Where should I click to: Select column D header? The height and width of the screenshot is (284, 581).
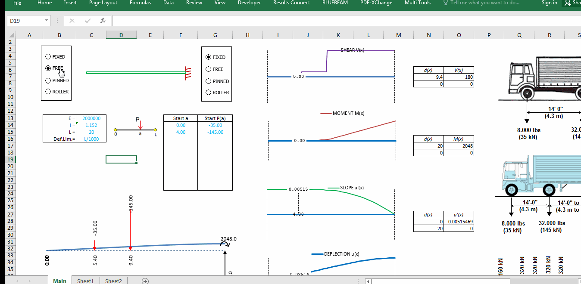(121, 35)
